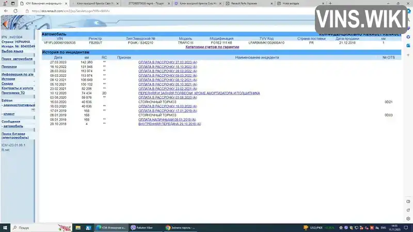Open the Windows Start menu
Screen dimensions: 413x232
5,228
